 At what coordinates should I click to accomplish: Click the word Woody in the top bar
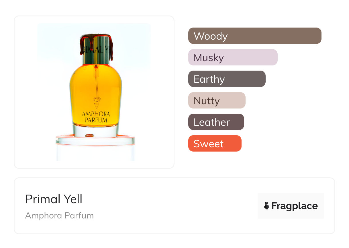tap(211, 36)
